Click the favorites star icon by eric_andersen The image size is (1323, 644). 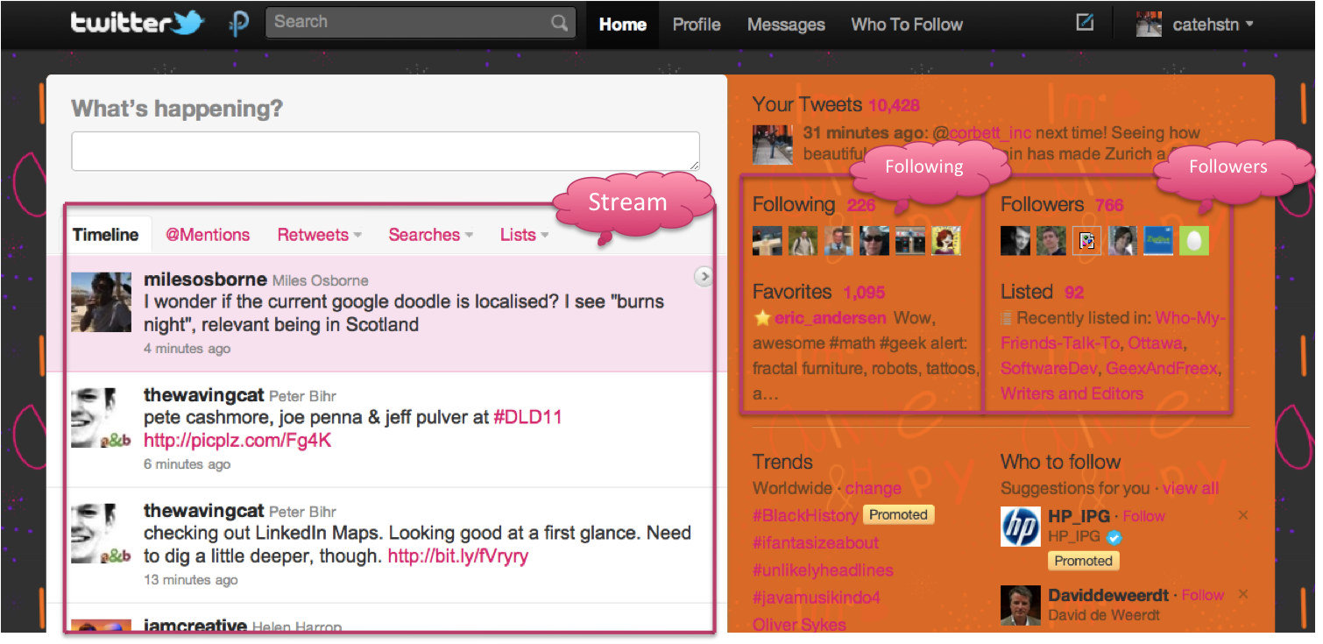(762, 318)
